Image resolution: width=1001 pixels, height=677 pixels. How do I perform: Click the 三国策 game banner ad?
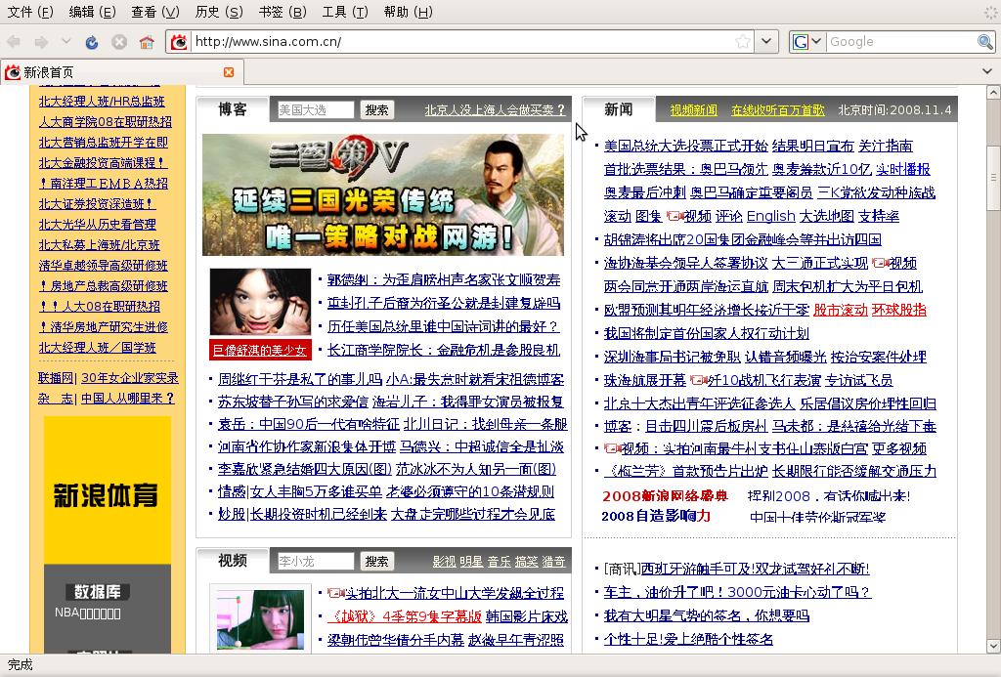pyautogui.click(x=383, y=194)
